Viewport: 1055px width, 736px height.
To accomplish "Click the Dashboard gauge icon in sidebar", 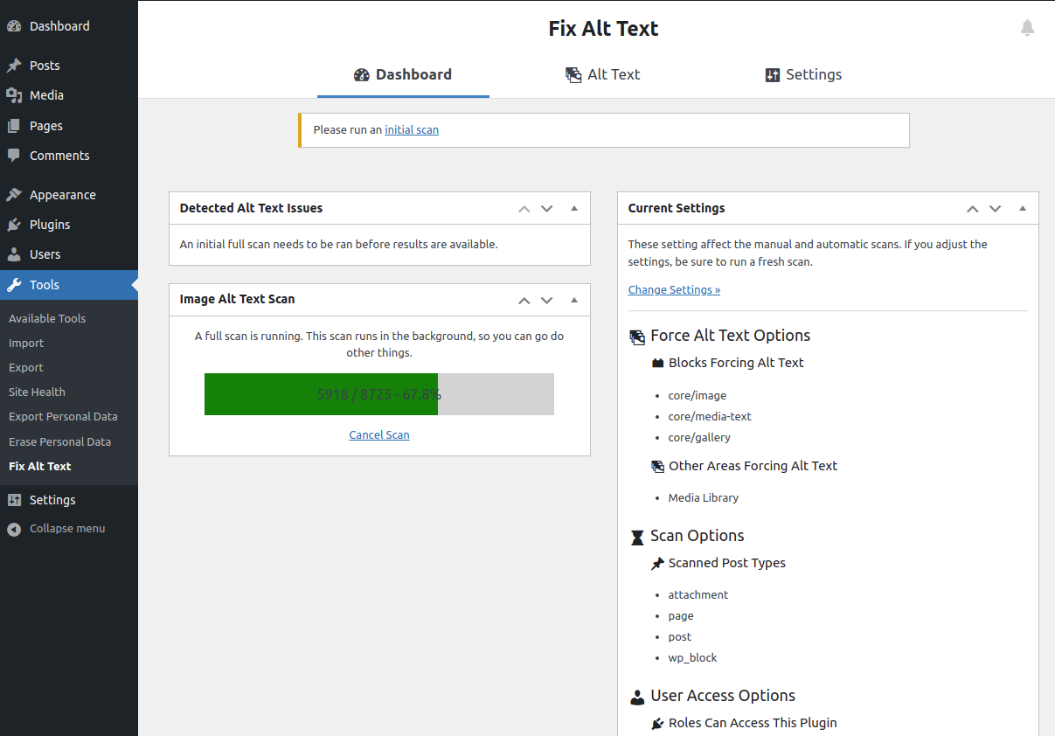I will 14,26.
